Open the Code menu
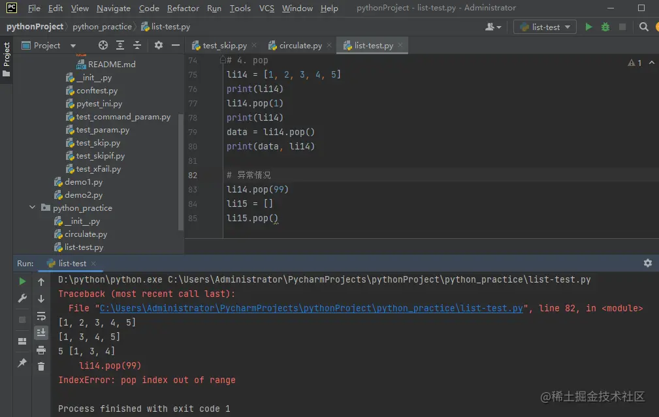 tap(149, 8)
